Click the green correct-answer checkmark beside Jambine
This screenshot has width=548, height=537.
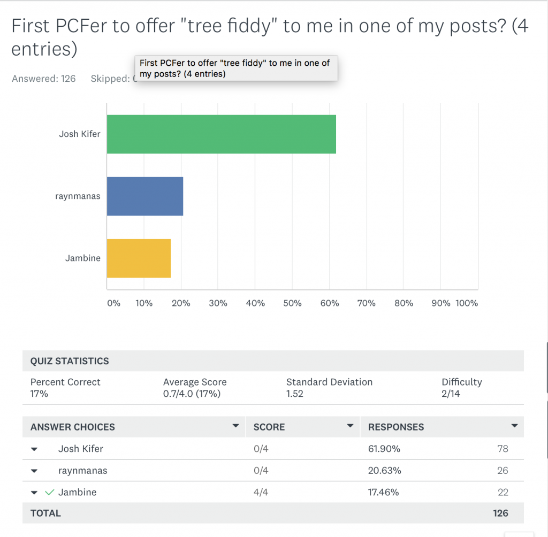[x=50, y=492]
